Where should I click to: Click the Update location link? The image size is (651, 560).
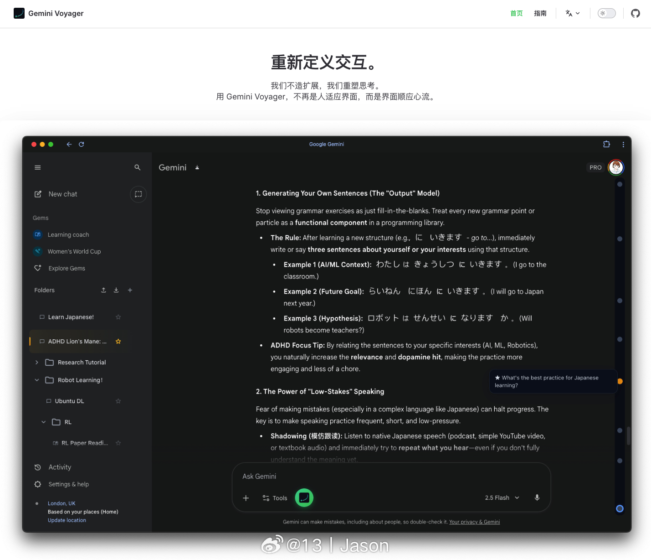67,520
